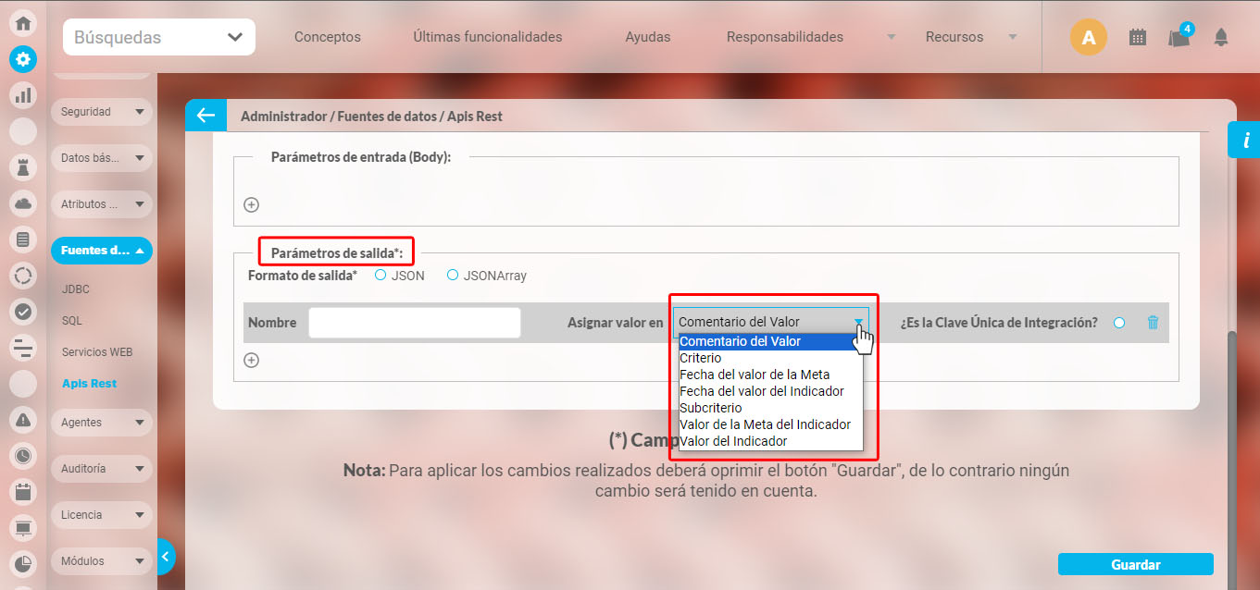Select the JSON output format radio button

(x=380, y=276)
